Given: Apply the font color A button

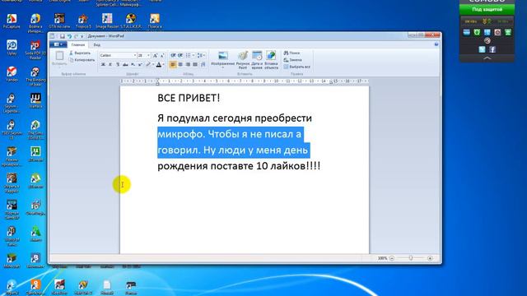Looking at the screenshot, I should click(x=159, y=64).
